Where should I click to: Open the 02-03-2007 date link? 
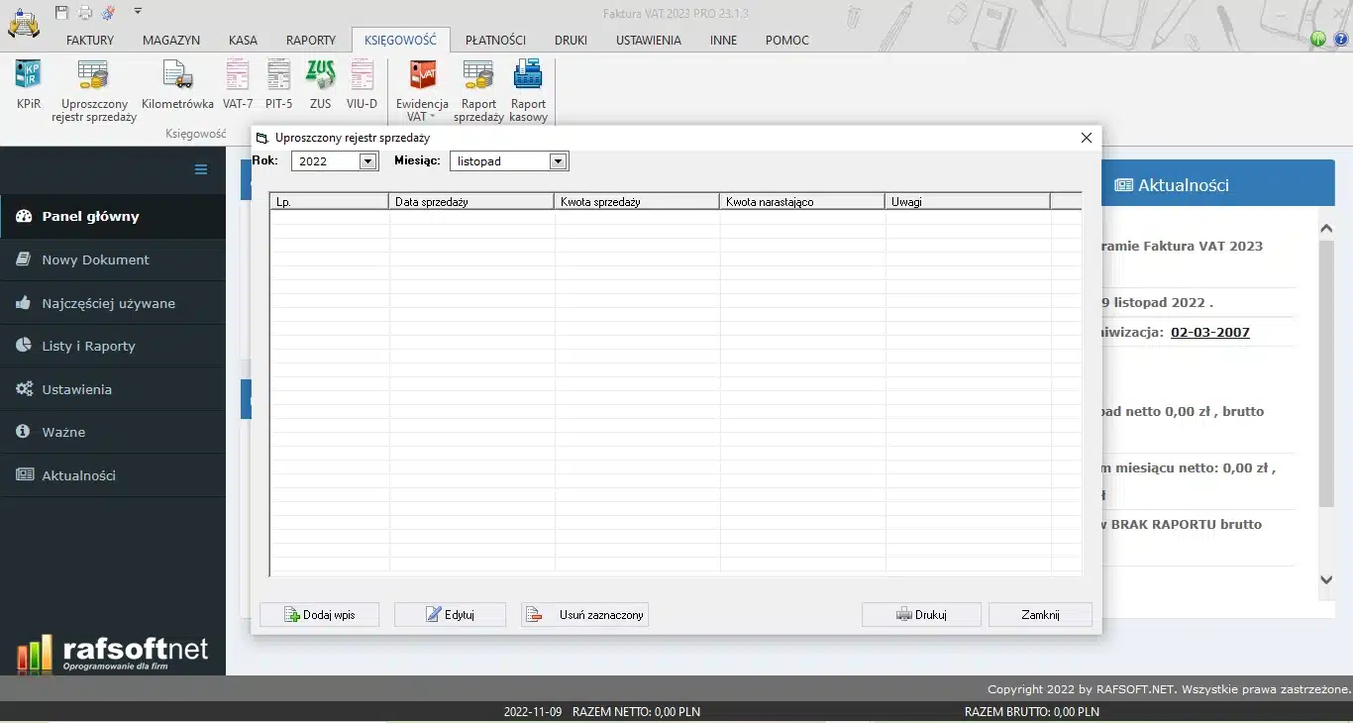tap(1209, 333)
